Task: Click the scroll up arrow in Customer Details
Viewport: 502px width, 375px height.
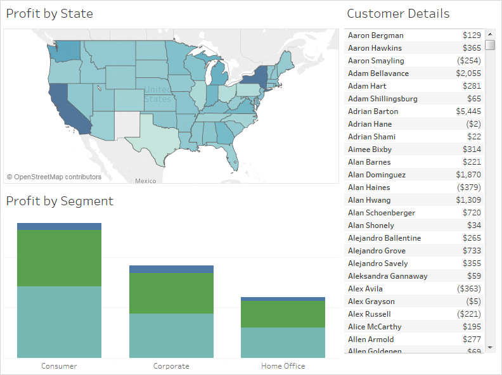Action: pos(490,34)
